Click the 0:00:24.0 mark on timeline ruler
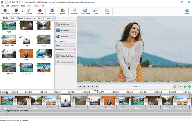This screenshot has height=121, width=192. tap(86, 92)
